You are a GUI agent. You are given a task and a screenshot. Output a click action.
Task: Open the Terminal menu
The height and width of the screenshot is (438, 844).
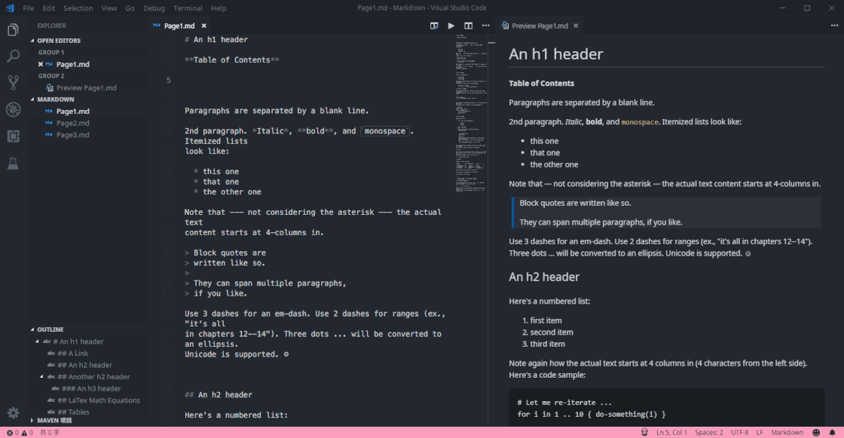tap(188, 8)
